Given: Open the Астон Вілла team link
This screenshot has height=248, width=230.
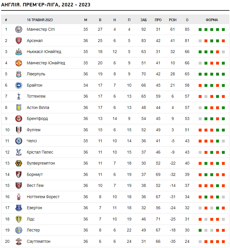Looking at the screenshot, I should tap(38, 107).
